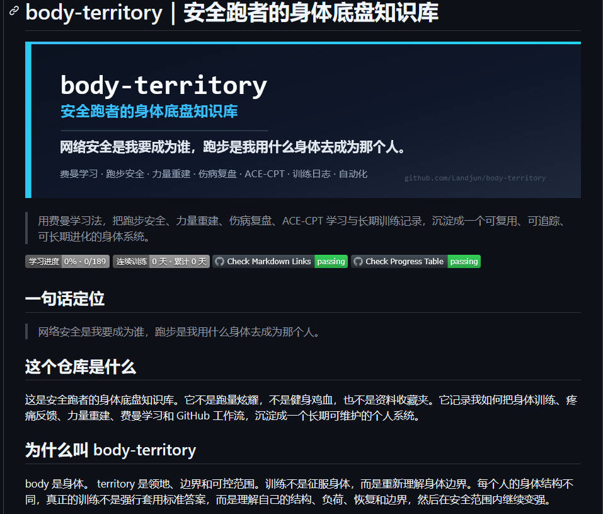Image resolution: width=603 pixels, height=514 pixels.
Task: Open Check Markdown Links passing badge
Action: click(x=280, y=262)
